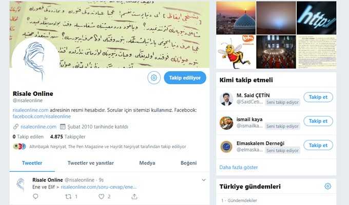Retweet the Ene ve Elif tweet
349x205 pixels.
(x=68, y=196)
